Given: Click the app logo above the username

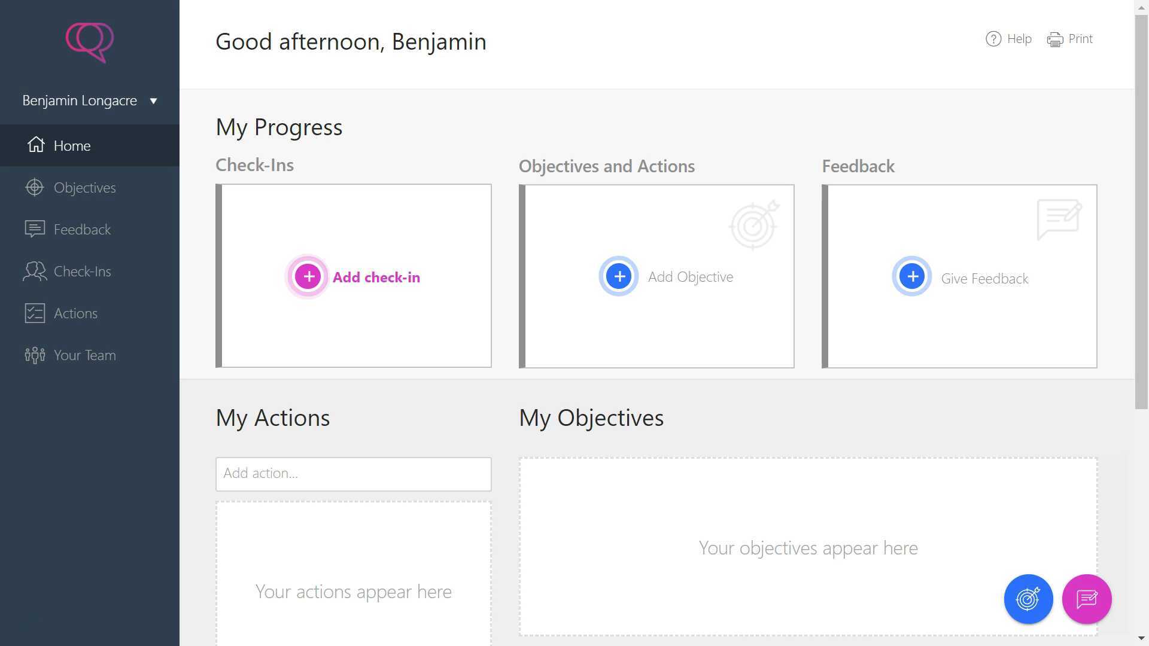Looking at the screenshot, I should point(90,42).
